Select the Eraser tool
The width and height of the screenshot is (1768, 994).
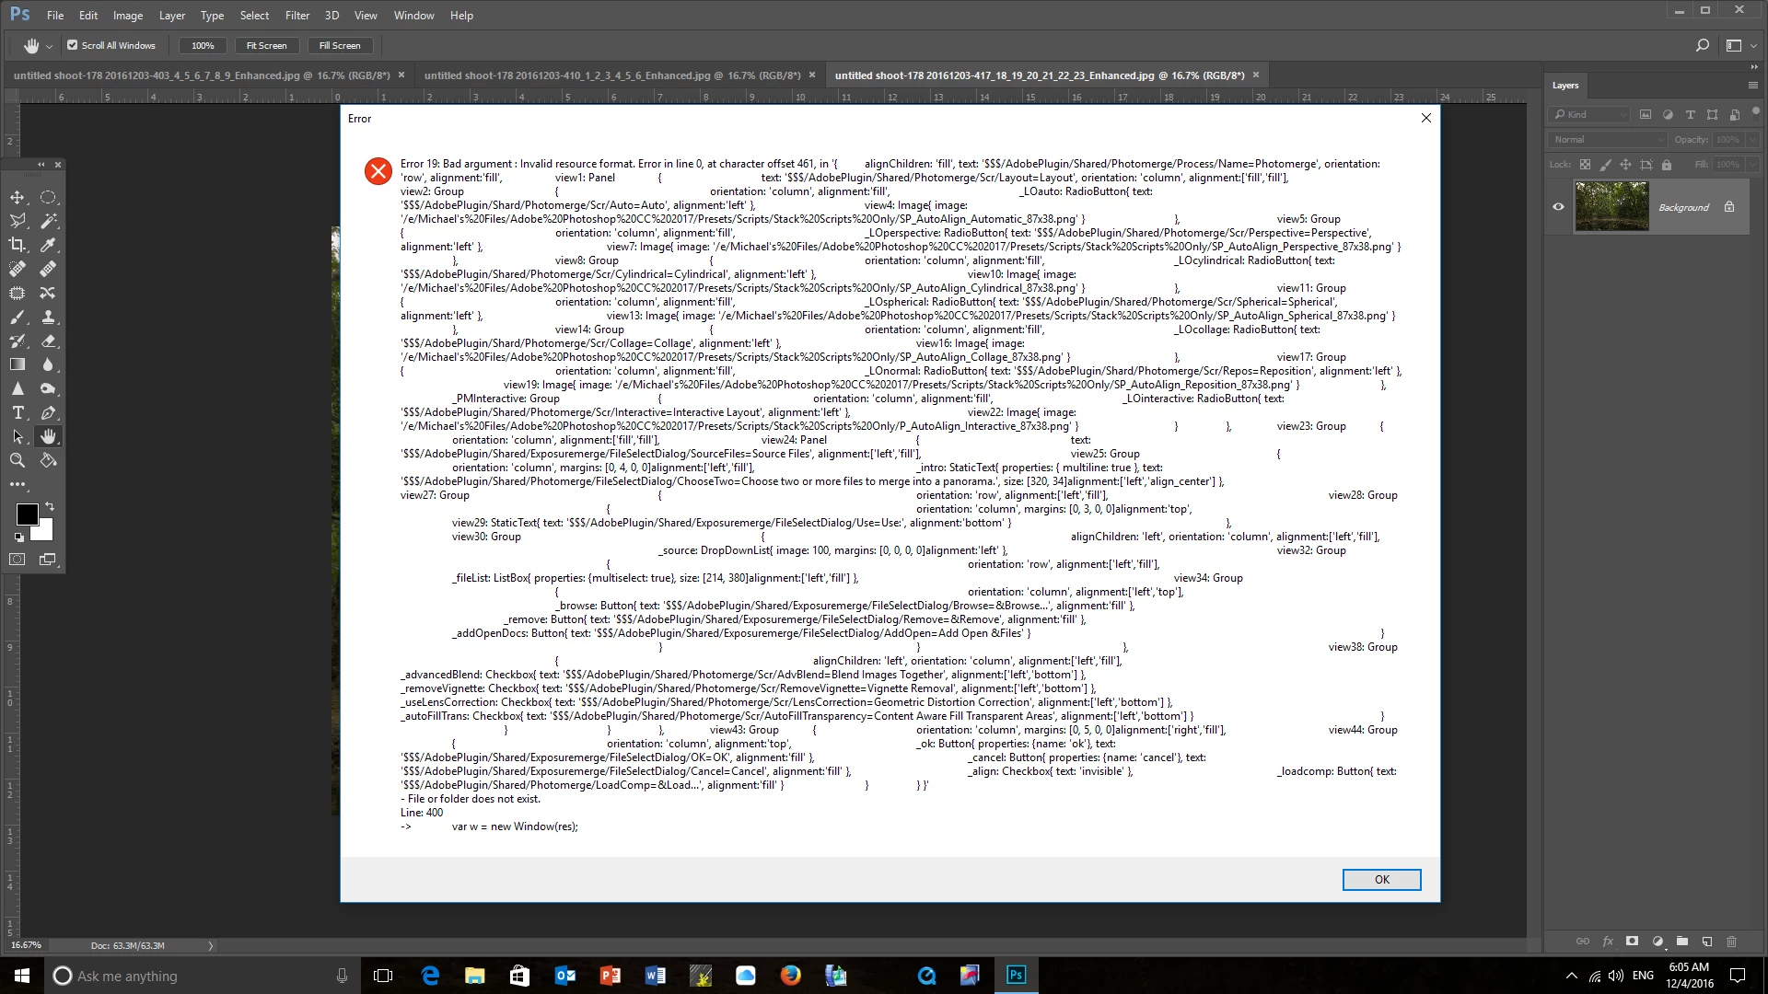(x=48, y=341)
